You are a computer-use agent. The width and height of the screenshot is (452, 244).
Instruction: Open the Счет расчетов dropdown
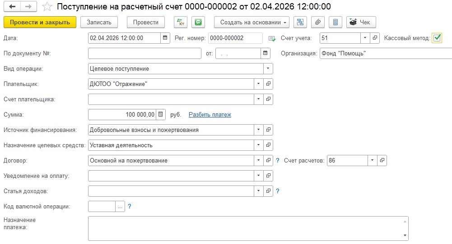[372, 160]
